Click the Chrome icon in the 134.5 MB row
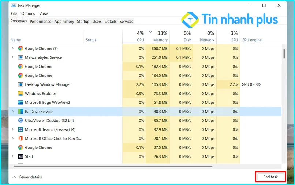This screenshot has width=295, height=185. coord(20,76)
